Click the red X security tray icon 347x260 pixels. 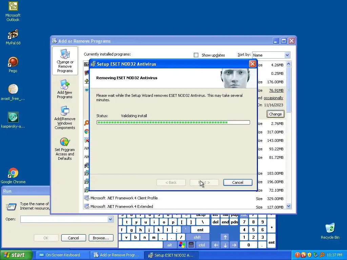point(303,255)
